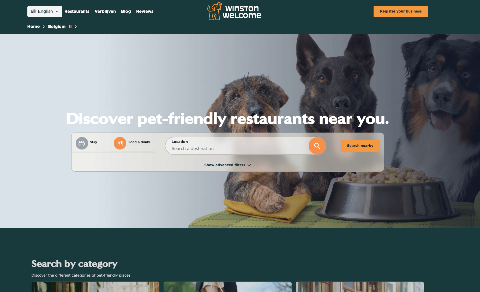Click the Belgium flag icon in breadcrumb
The height and width of the screenshot is (292, 480).
pyautogui.click(x=70, y=27)
